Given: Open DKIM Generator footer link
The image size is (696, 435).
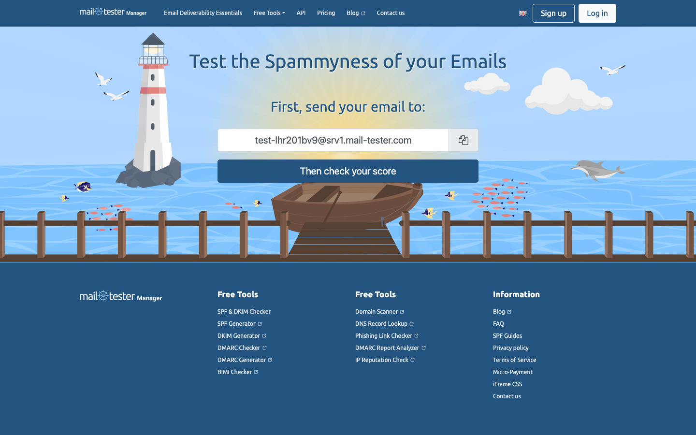Looking at the screenshot, I should click(x=242, y=336).
